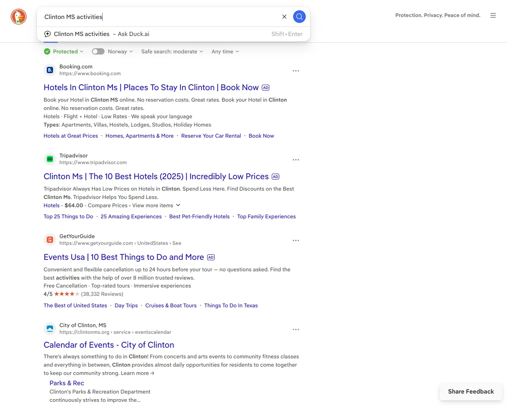507x405 pixels.
Task: Select Ask Duck.ai suggestion
Action: [x=101, y=34]
